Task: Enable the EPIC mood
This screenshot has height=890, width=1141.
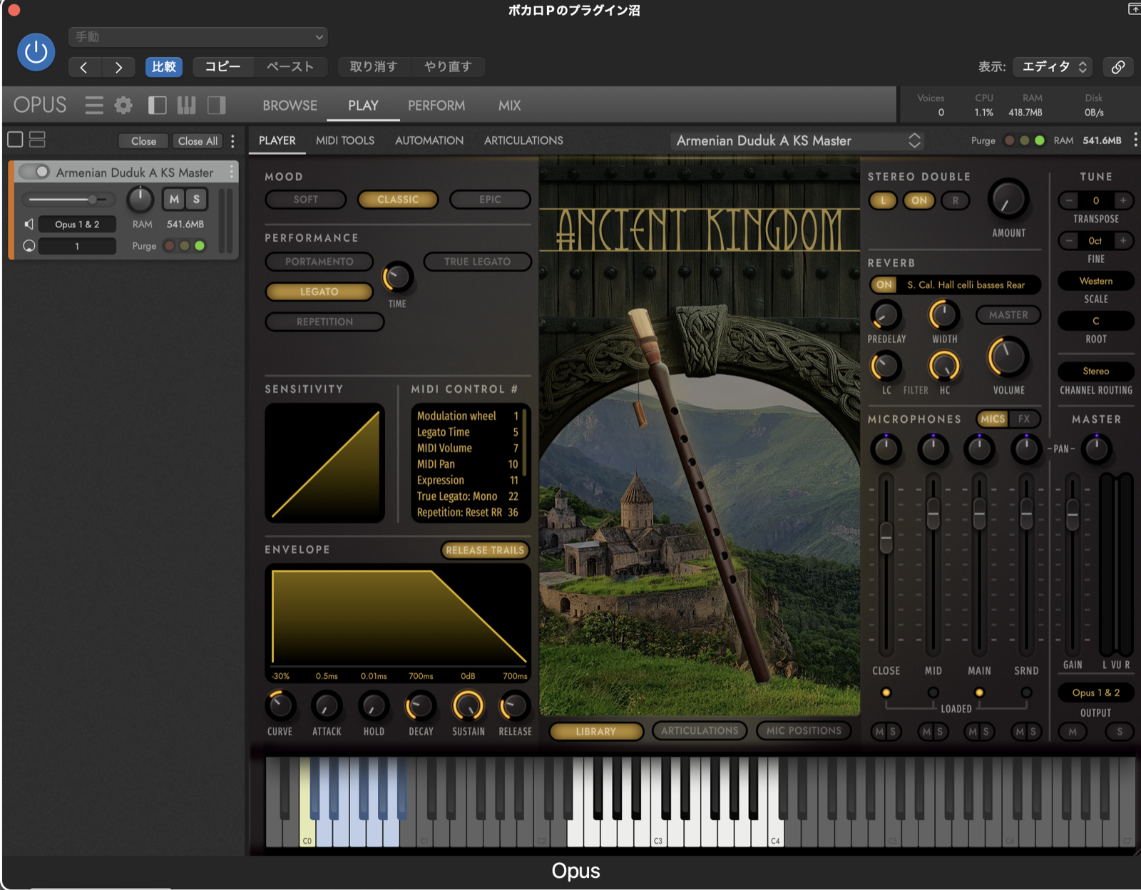Action: tap(490, 200)
